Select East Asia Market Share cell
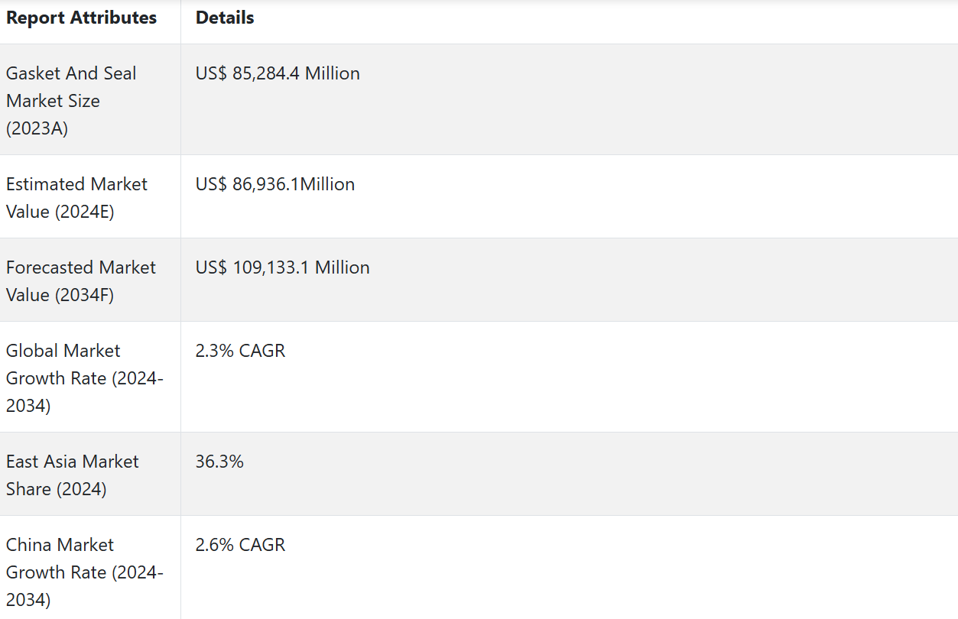Image resolution: width=958 pixels, height=619 pixels. pos(73,475)
